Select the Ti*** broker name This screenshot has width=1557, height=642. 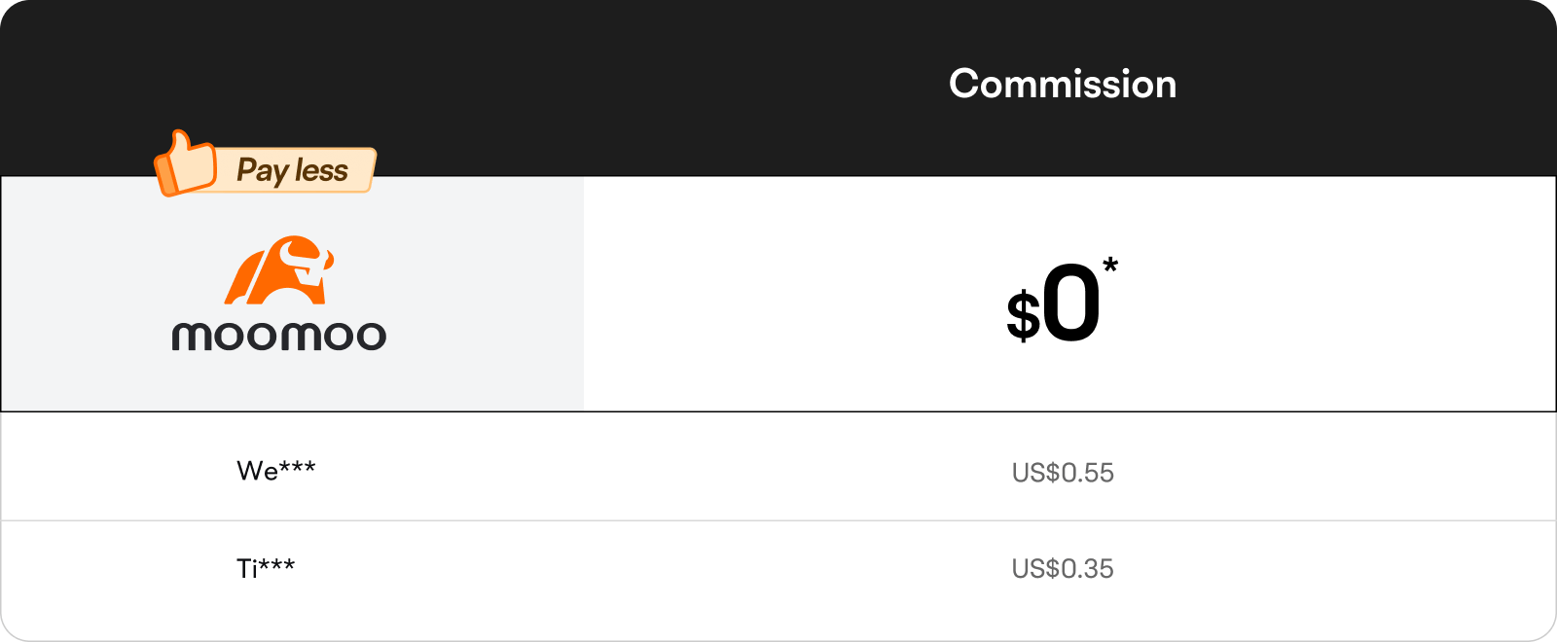(x=266, y=567)
